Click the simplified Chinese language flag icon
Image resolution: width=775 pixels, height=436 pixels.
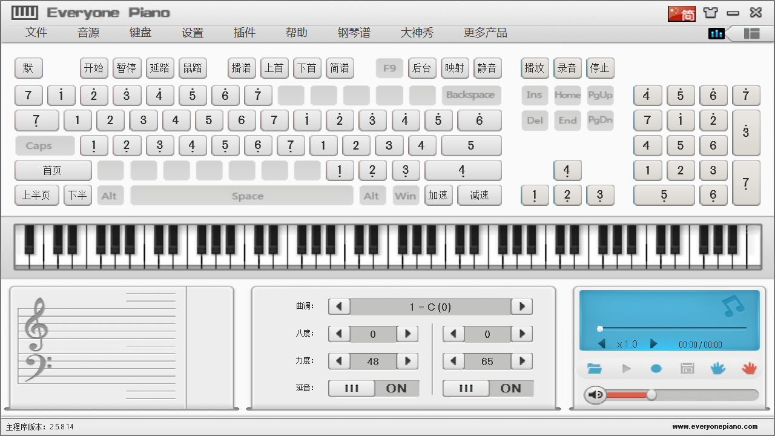(x=682, y=12)
